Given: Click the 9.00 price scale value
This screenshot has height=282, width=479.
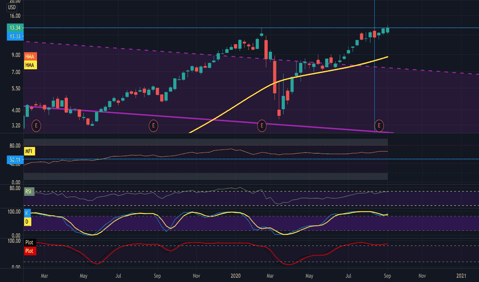Looking at the screenshot, I should tap(16, 55).
